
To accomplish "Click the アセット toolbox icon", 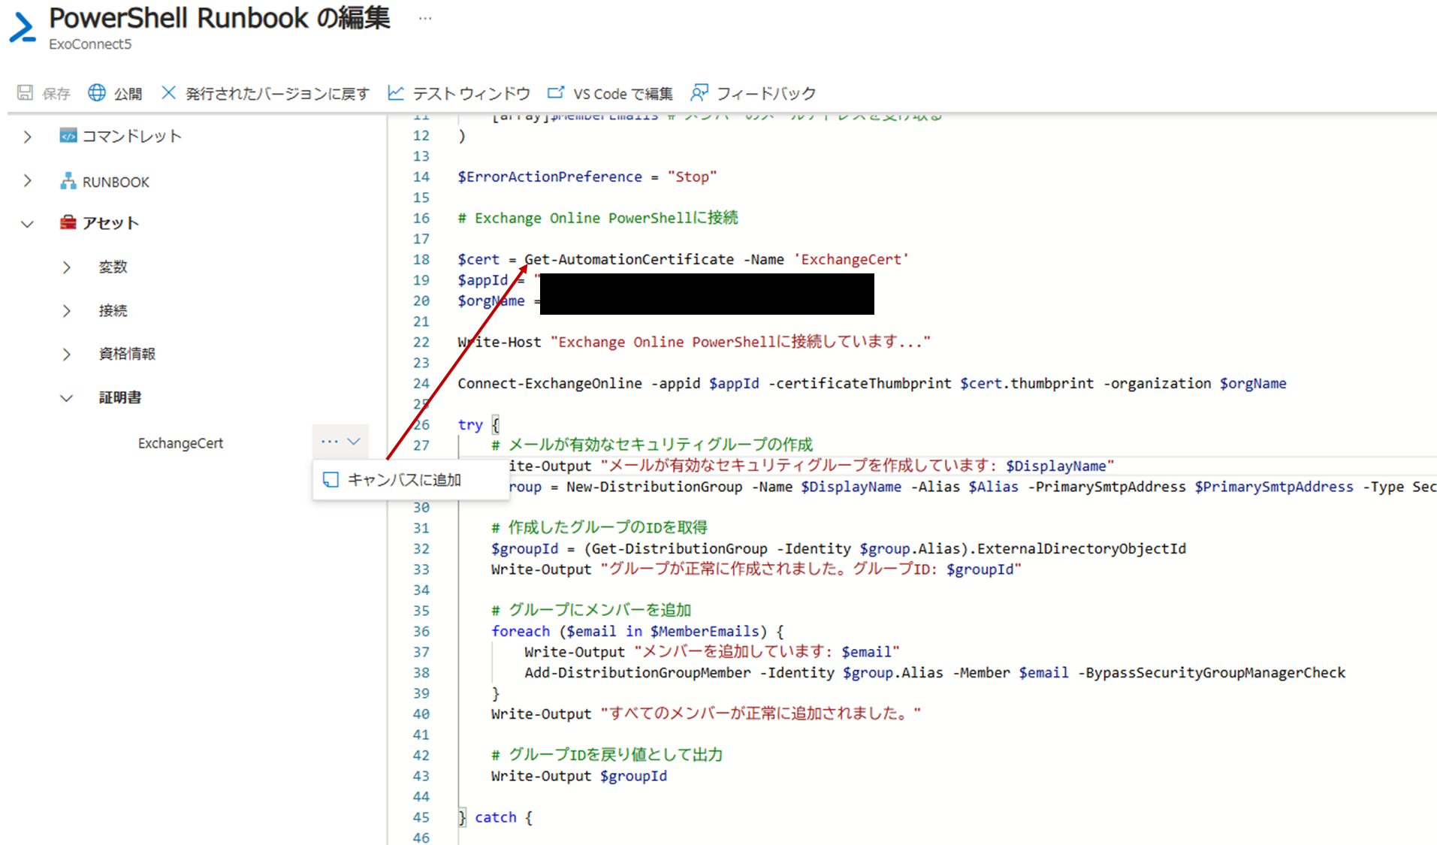I will (68, 222).
